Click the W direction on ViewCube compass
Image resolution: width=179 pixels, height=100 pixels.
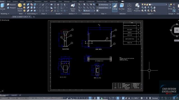pos(171,30)
